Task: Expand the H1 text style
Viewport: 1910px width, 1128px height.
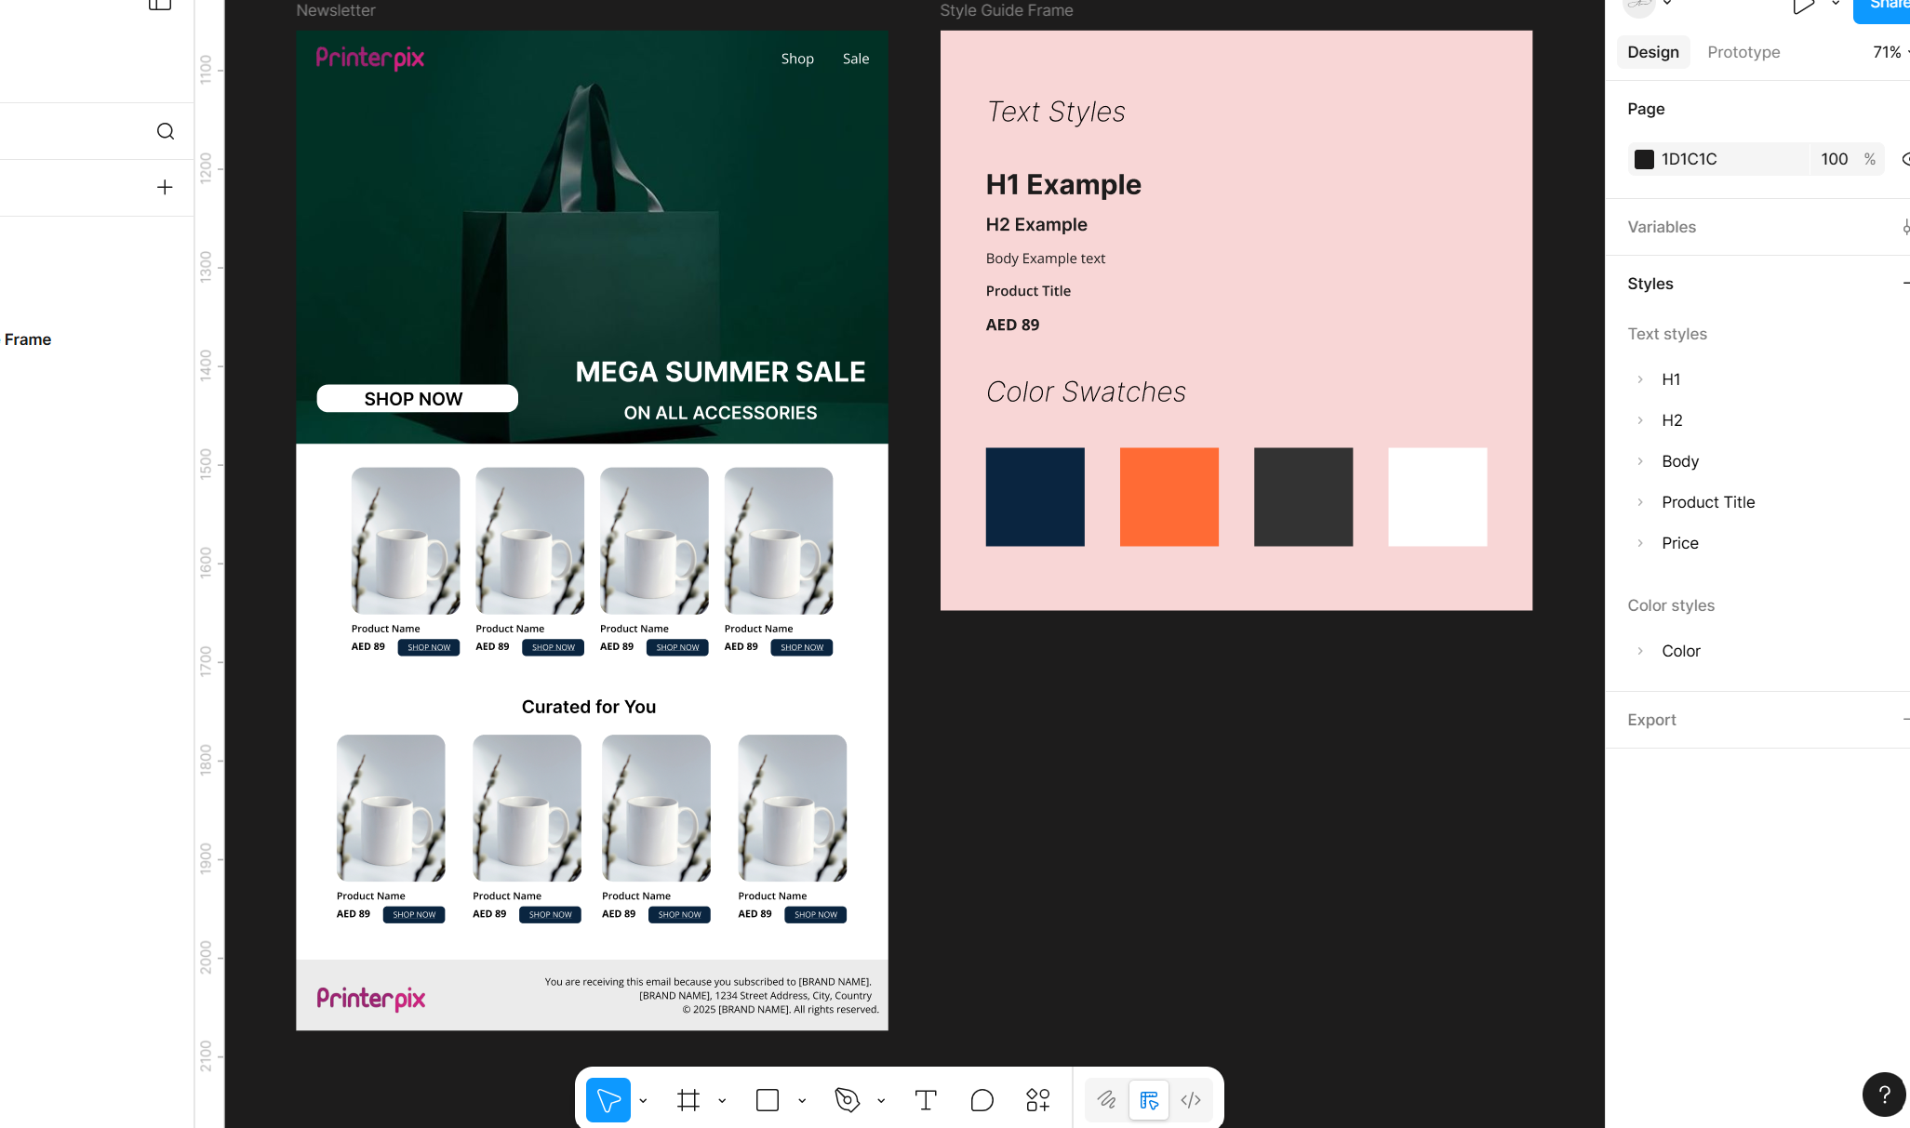Action: tap(1640, 379)
